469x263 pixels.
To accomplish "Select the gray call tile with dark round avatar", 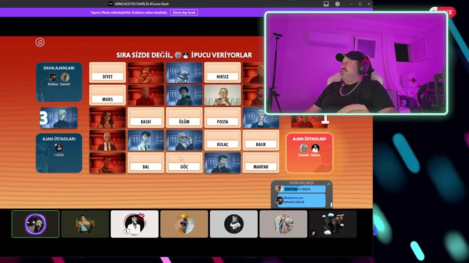I will [x=234, y=224].
